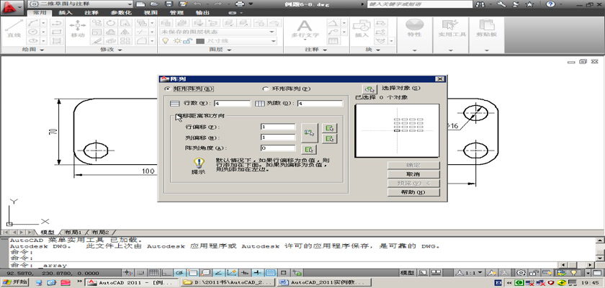Switch to the Insert (插入) ribbon tab
The height and width of the screenshot is (288, 605).
tap(65, 12)
